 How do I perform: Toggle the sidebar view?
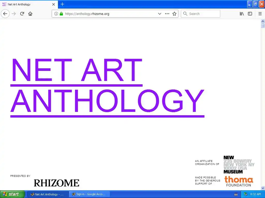coord(250,14)
